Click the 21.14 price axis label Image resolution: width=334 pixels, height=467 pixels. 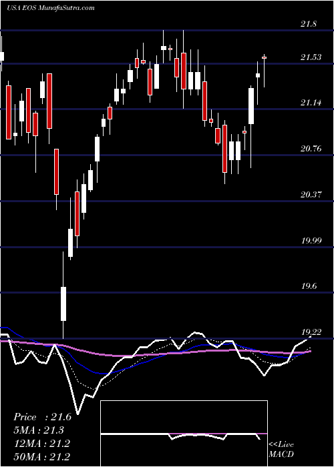(311, 103)
